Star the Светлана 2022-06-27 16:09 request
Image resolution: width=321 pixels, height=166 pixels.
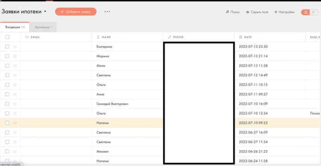click(15, 133)
